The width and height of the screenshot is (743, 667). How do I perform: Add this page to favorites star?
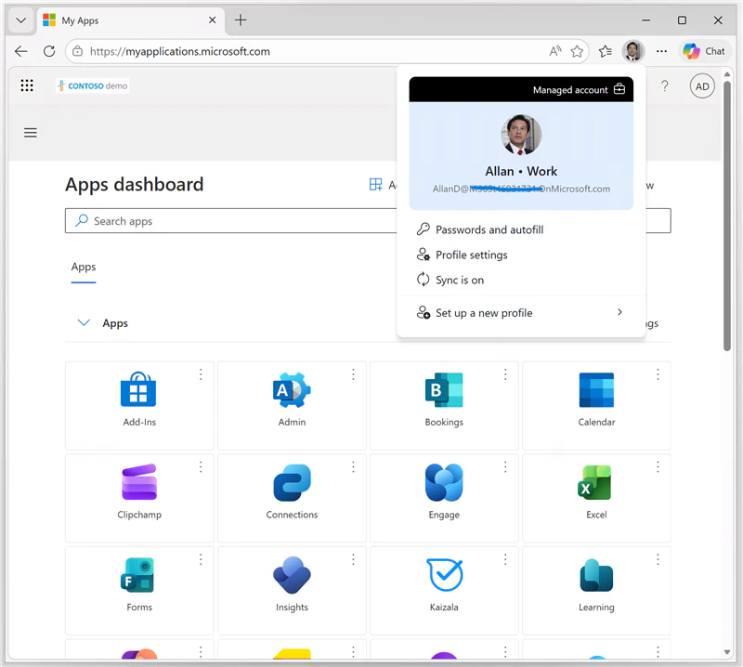(577, 51)
